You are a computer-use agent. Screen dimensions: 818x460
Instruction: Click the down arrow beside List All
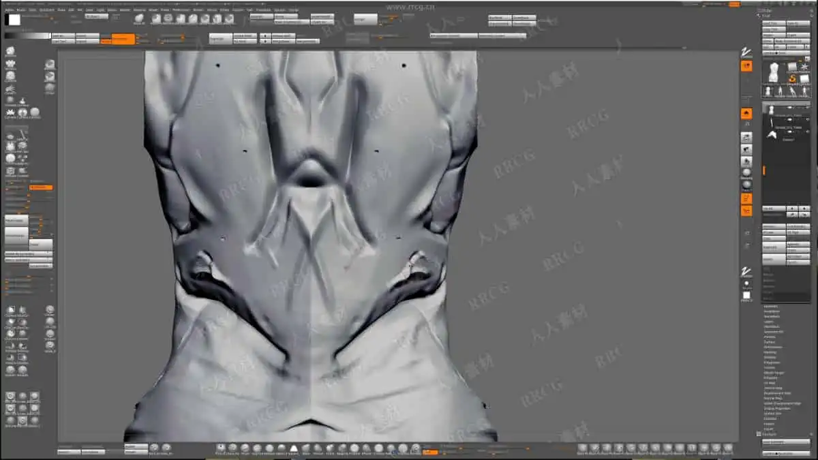click(804, 209)
